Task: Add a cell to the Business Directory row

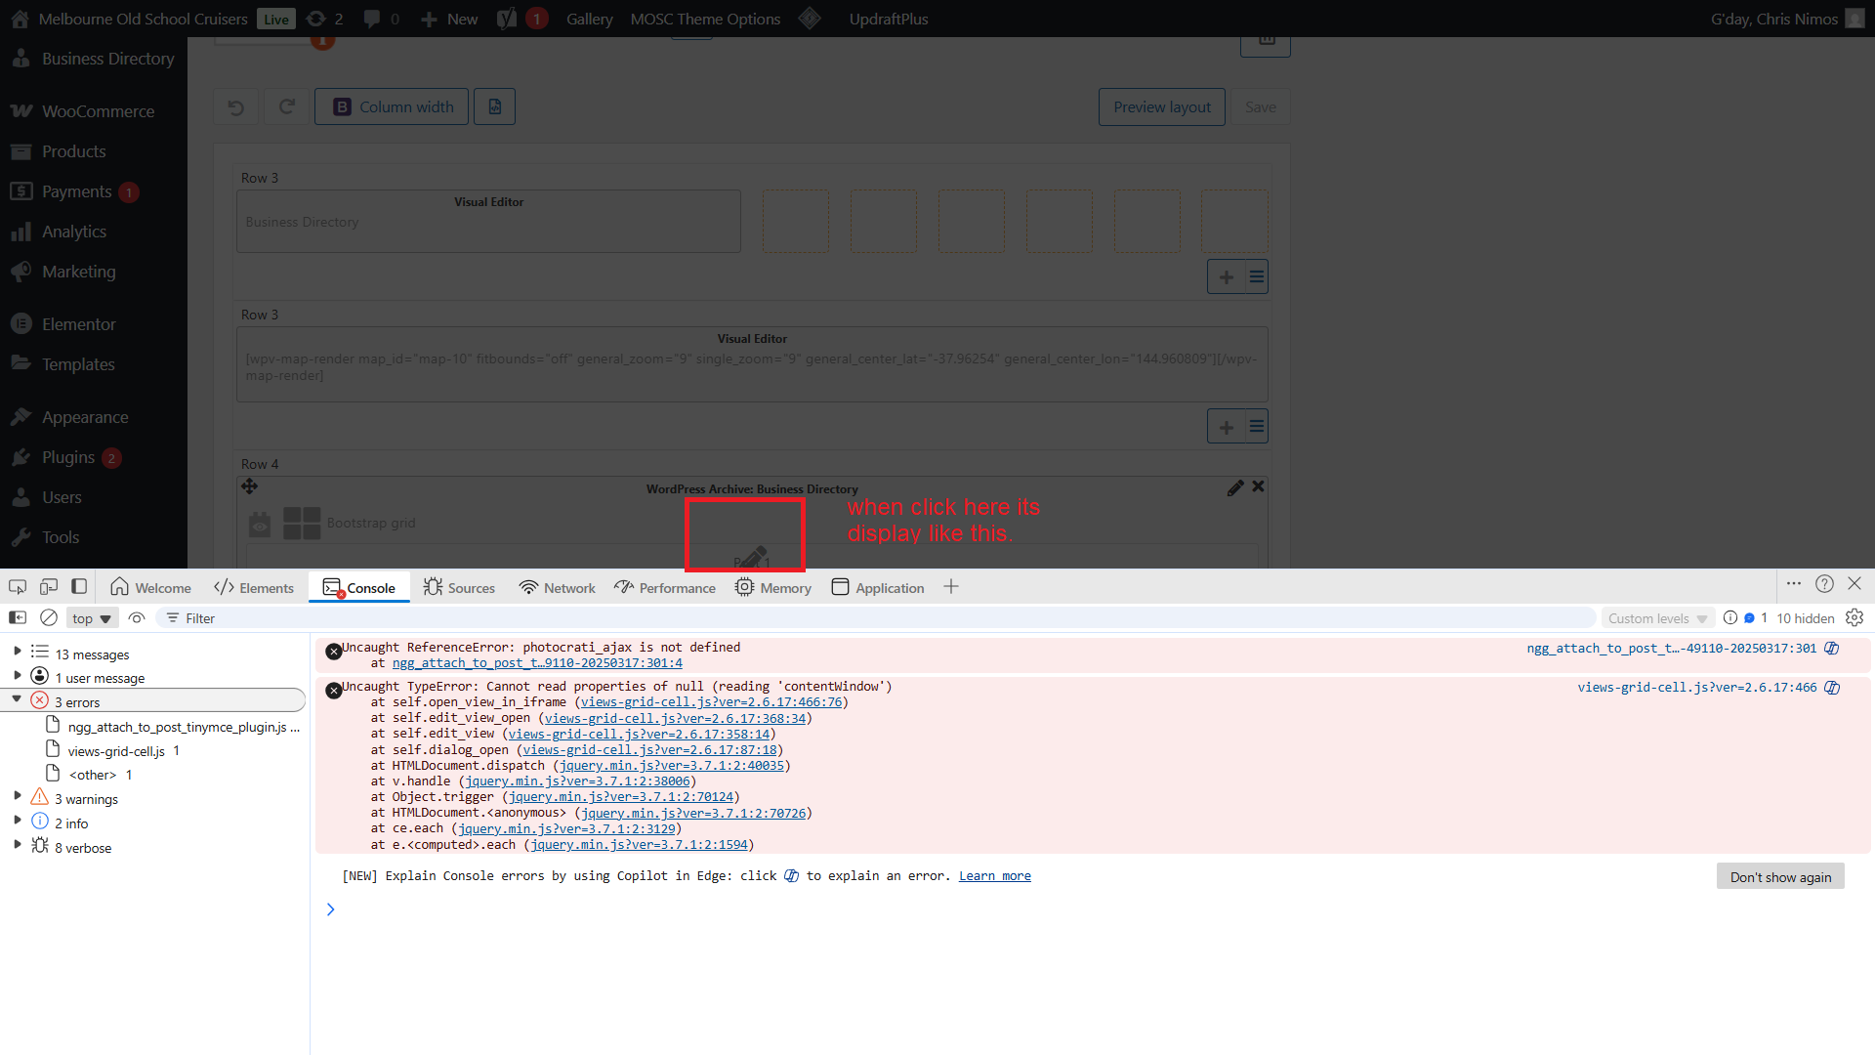Action: tap(1227, 277)
